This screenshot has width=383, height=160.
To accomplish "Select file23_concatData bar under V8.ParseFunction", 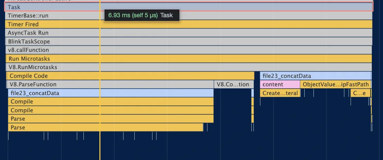I will click(111, 93).
